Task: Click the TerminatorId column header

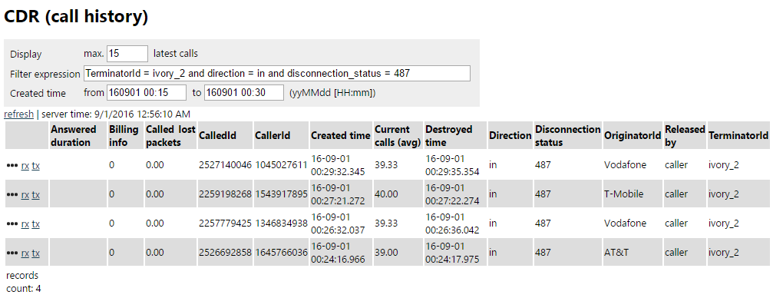Action: pyautogui.click(x=738, y=136)
